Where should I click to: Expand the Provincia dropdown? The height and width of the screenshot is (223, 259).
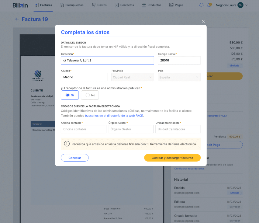132,77
